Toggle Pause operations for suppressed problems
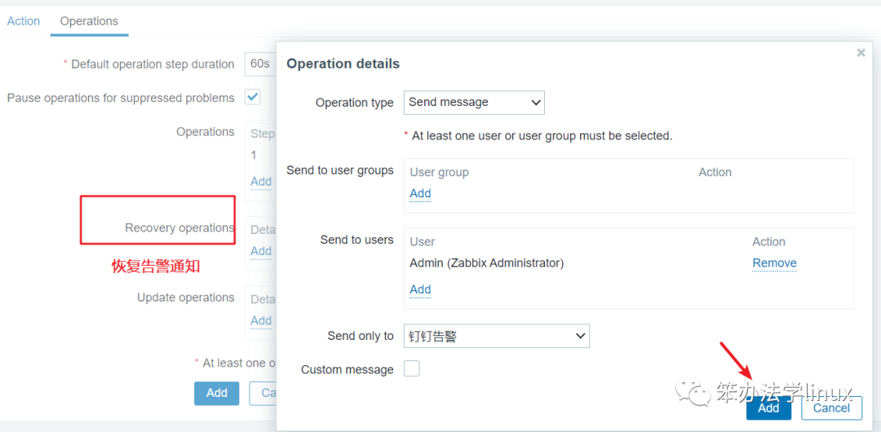 (253, 98)
